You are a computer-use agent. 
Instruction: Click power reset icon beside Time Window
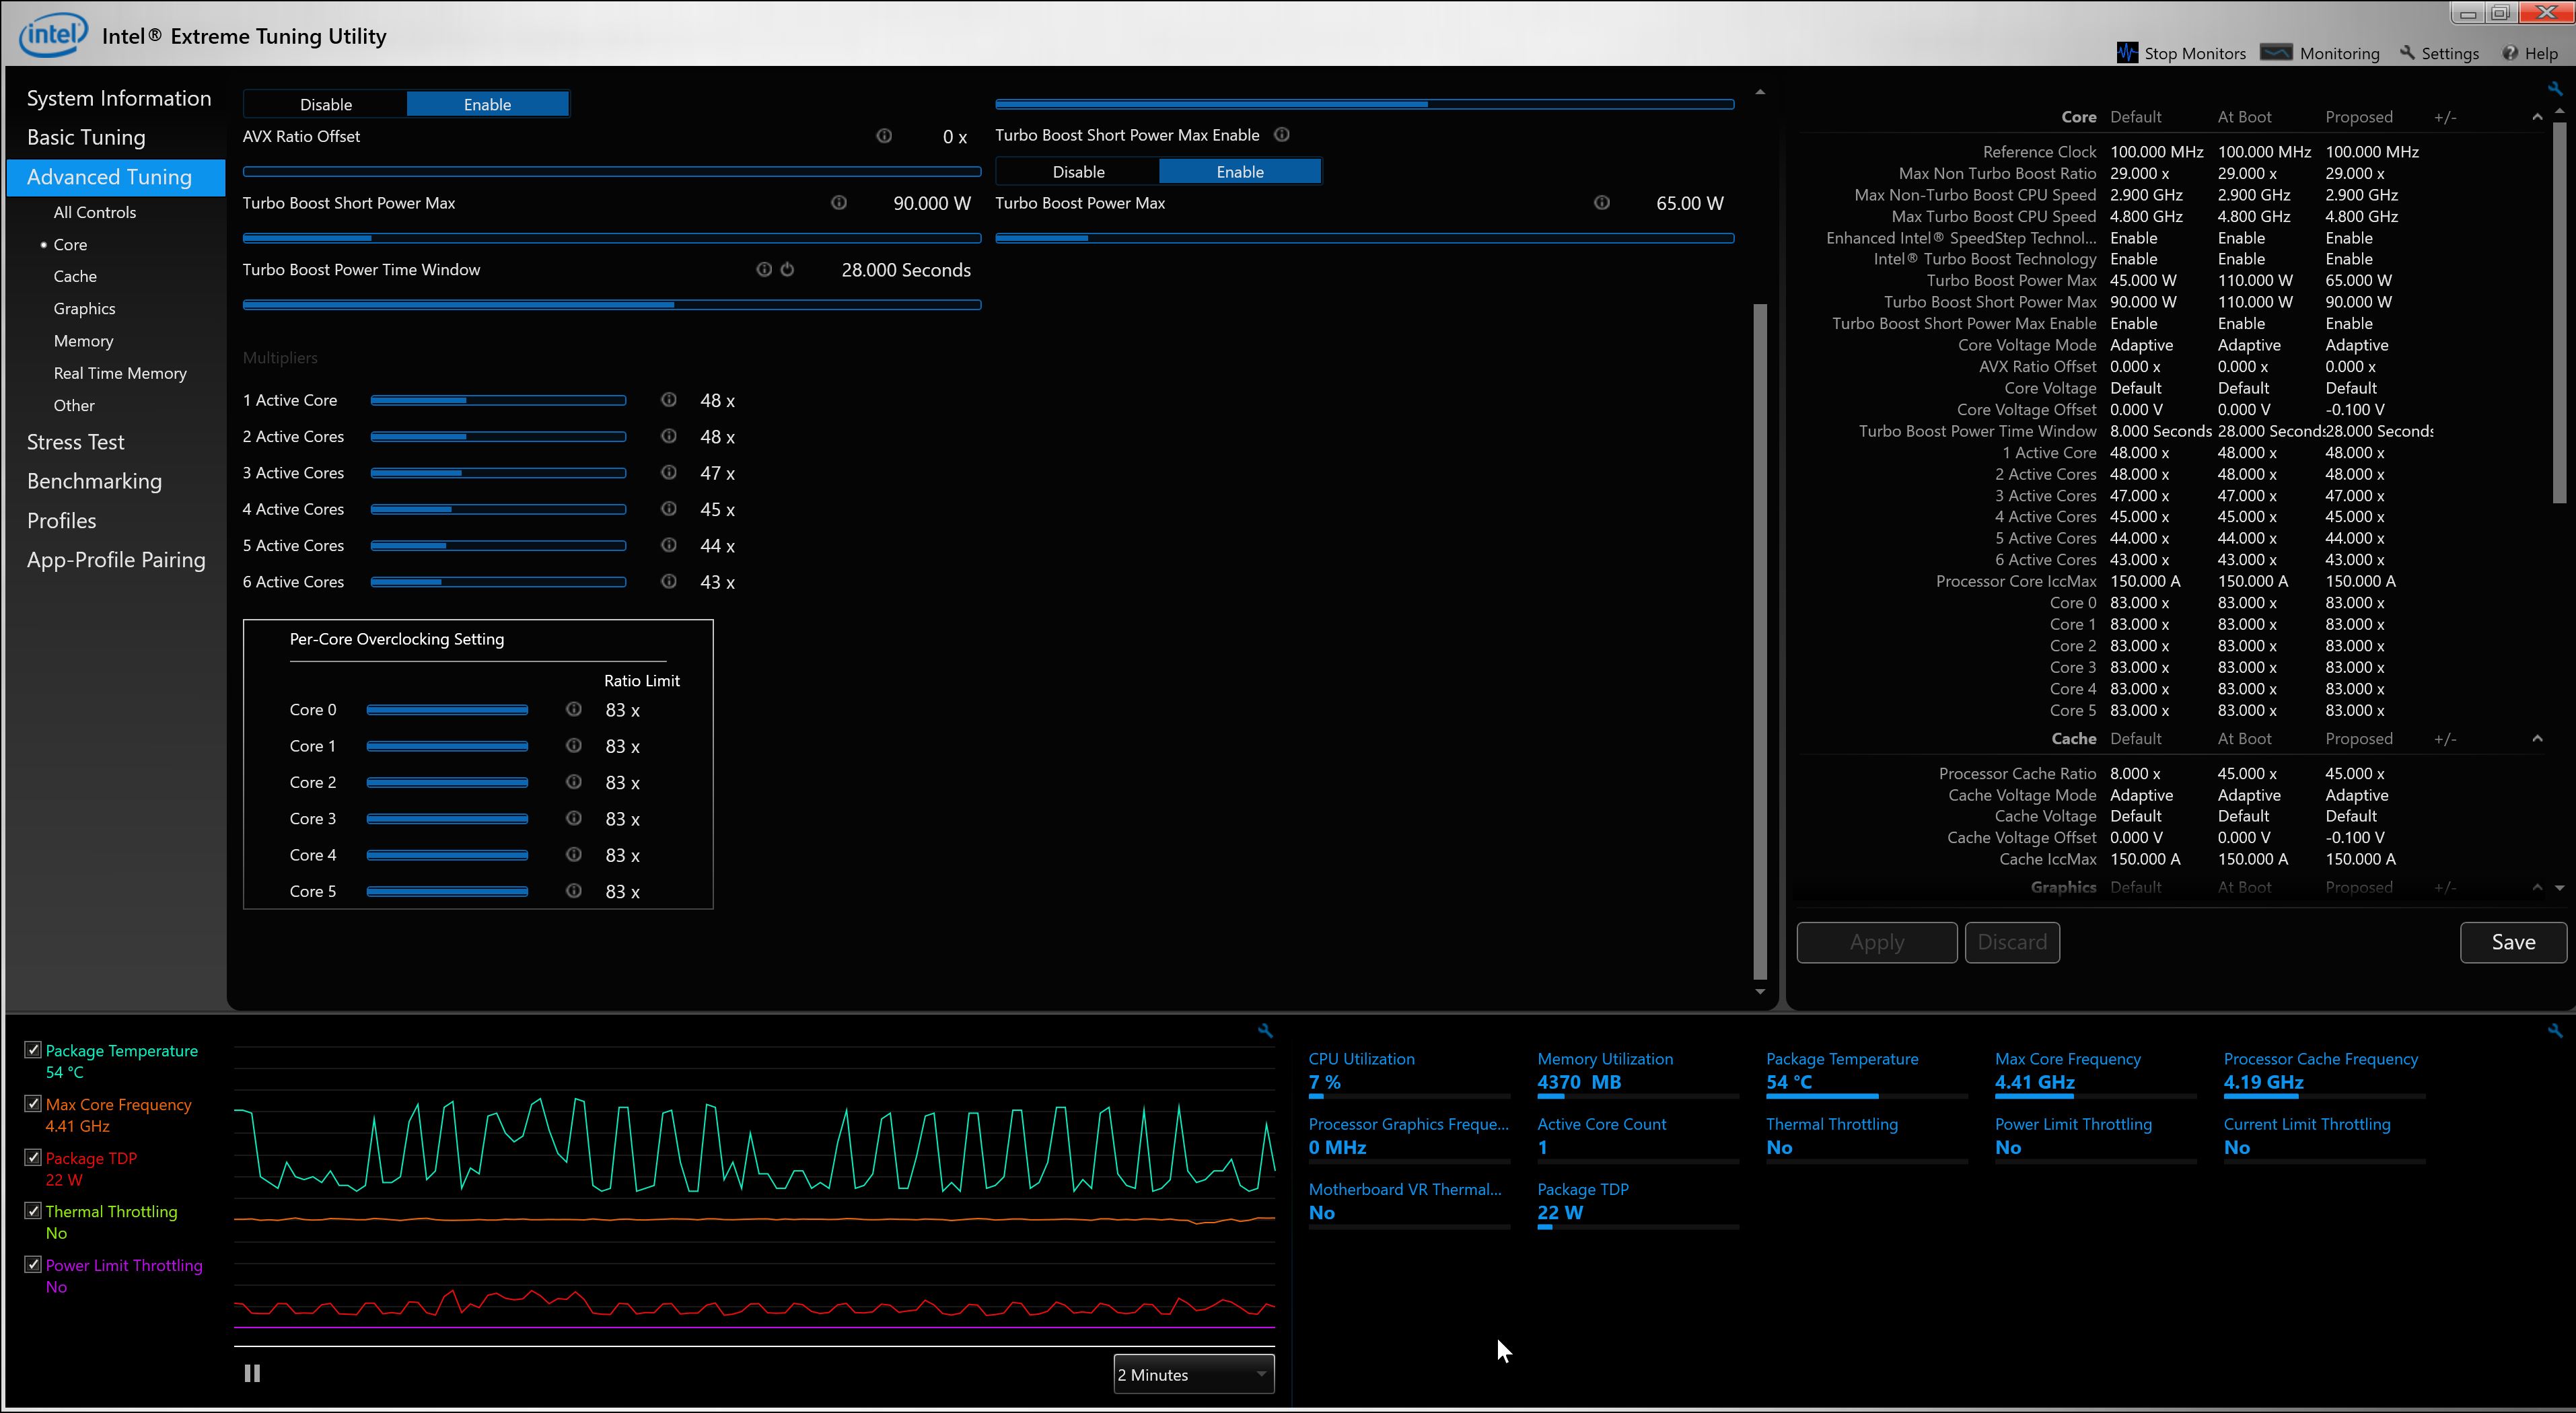point(787,269)
